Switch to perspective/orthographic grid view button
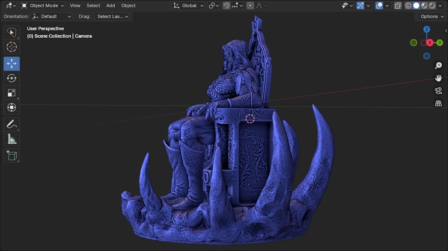448x251 pixels. click(438, 104)
